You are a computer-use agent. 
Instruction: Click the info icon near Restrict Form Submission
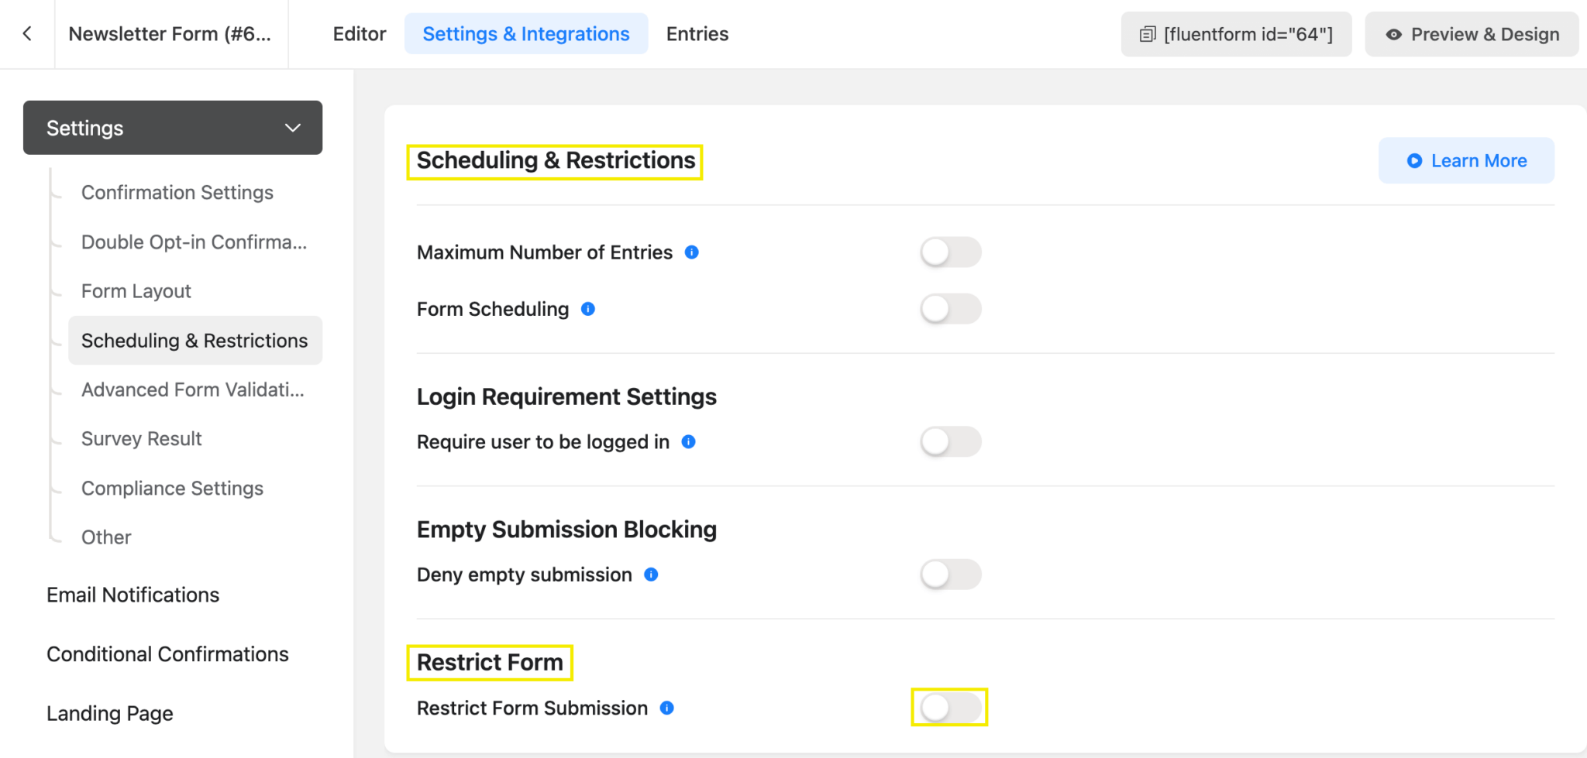tap(667, 707)
